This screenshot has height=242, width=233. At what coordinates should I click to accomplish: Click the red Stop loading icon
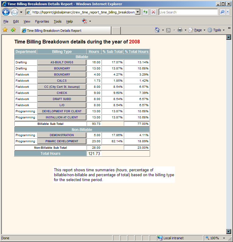tap(153, 12)
